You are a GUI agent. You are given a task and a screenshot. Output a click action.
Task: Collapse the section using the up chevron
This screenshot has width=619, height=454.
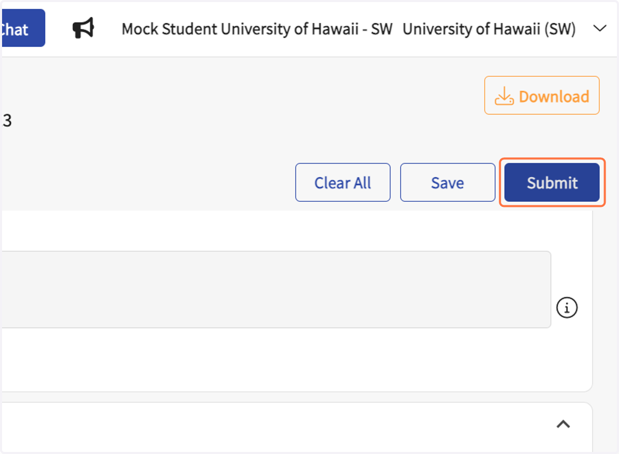pyautogui.click(x=563, y=425)
